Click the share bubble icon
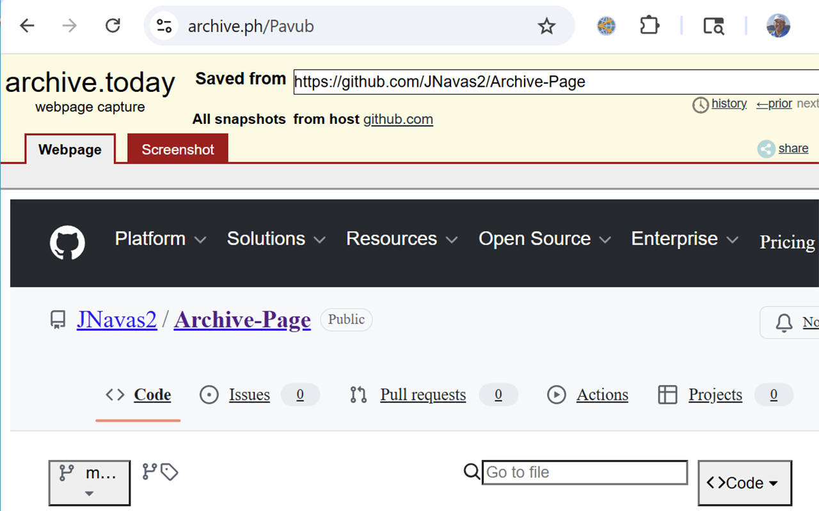 coord(766,149)
